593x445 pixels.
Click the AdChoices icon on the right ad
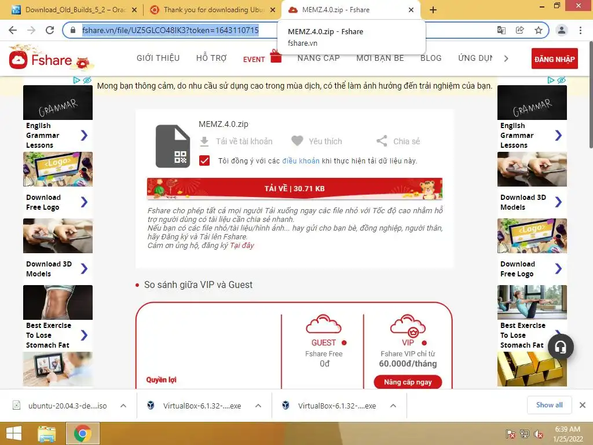pos(551,80)
